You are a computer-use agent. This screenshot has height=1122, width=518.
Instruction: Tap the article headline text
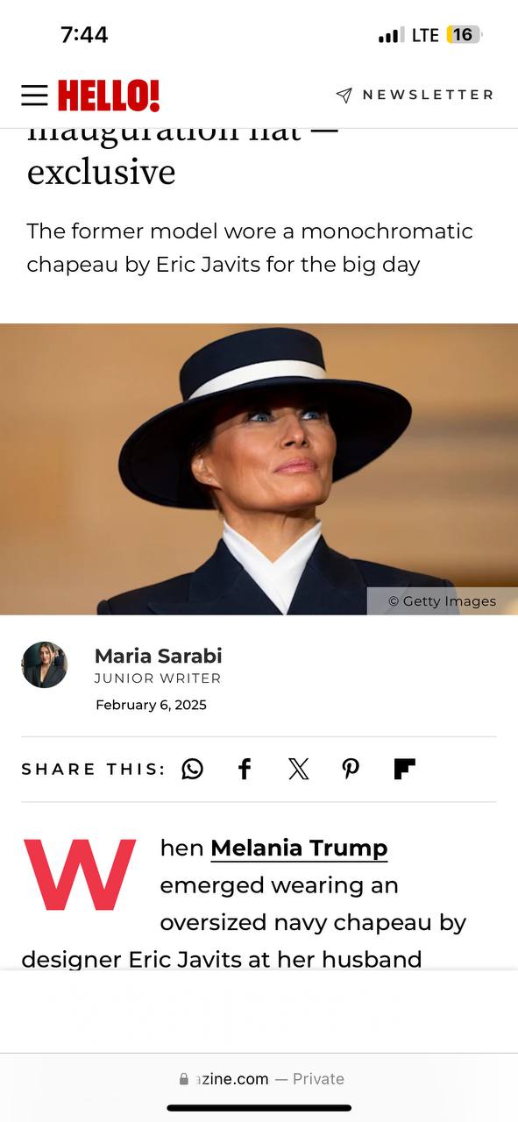[182, 153]
